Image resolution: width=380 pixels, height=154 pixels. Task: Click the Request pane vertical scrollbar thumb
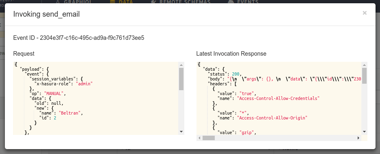pos(181,79)
